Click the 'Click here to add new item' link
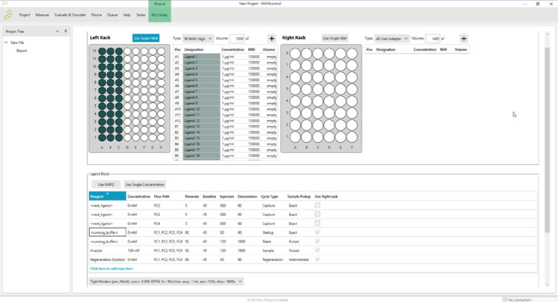Screen dimensions: 558x302 coord(111,269)
